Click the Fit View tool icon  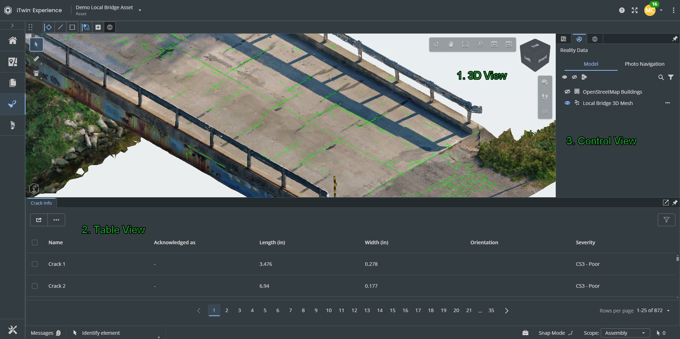pyautogui.click(x=465, y=44)
